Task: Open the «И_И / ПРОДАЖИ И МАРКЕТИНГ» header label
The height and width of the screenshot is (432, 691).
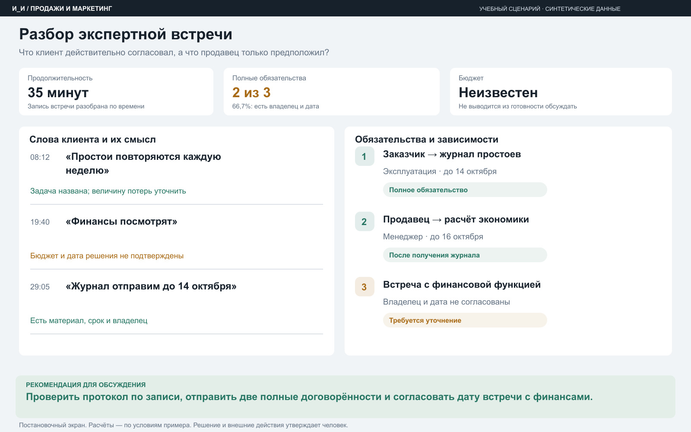Action: point(62,9)
